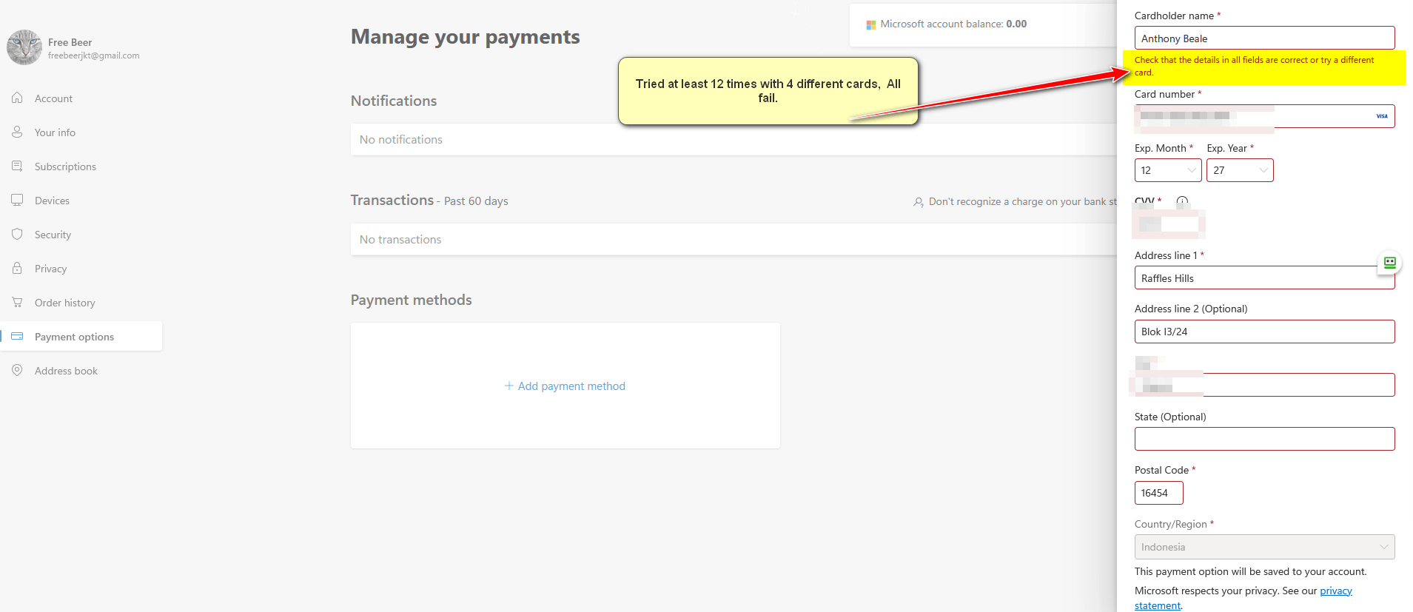
Task: Click Address line 2 field with Blok I3/24
Action: pos(1264,332)
